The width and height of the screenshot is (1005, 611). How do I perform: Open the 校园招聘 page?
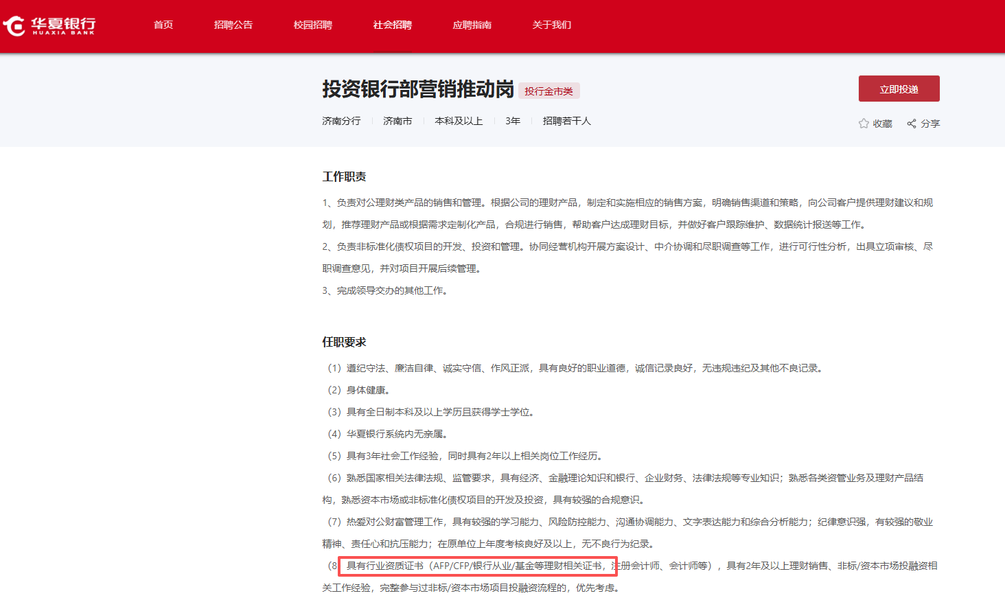[313, 25]
